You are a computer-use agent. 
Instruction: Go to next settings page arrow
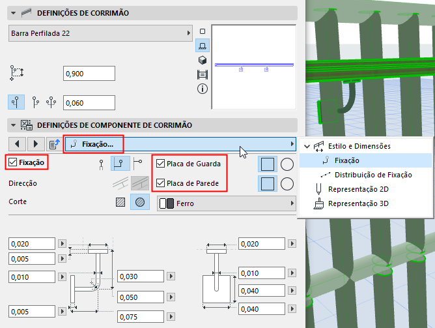36,144
